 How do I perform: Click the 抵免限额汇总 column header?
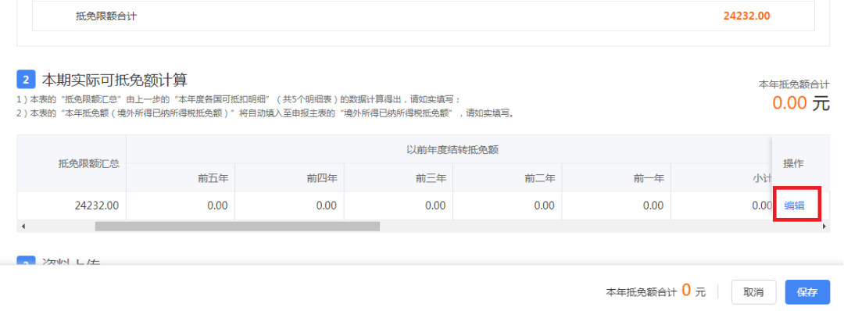click(x=72, y=163)
